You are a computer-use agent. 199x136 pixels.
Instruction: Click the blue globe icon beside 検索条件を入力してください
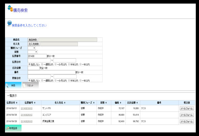point(10,23)
